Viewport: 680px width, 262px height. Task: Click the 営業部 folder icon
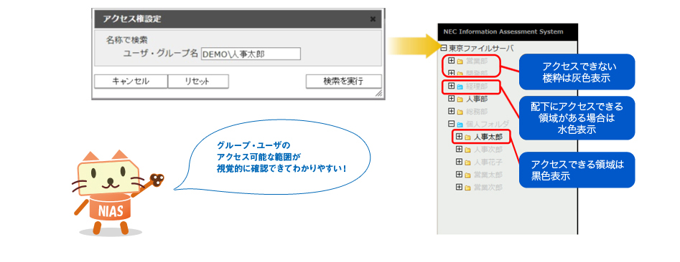(460, 62)
